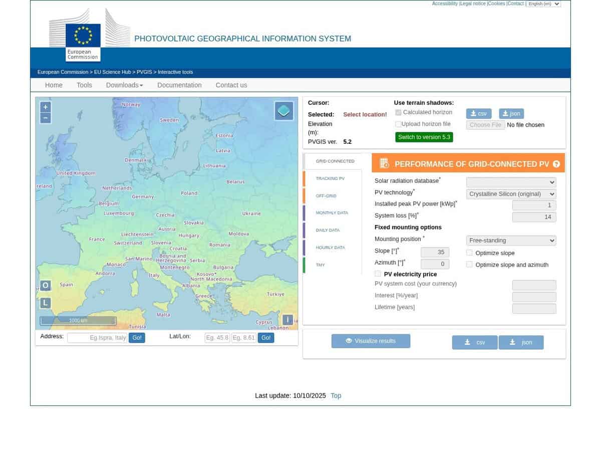The height and width of the screenshot is (451, 601).
Task: Open PV technology dropdown
Action: click(511, 194)
